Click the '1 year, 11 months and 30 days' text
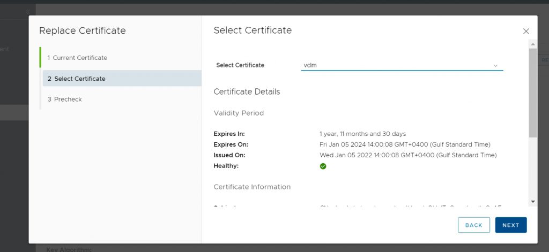Viewport: 549px width, 252px height. tap(363, 134)
